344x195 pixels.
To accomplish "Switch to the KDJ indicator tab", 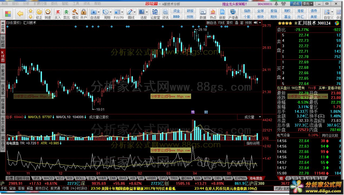I will pos(60,178).
